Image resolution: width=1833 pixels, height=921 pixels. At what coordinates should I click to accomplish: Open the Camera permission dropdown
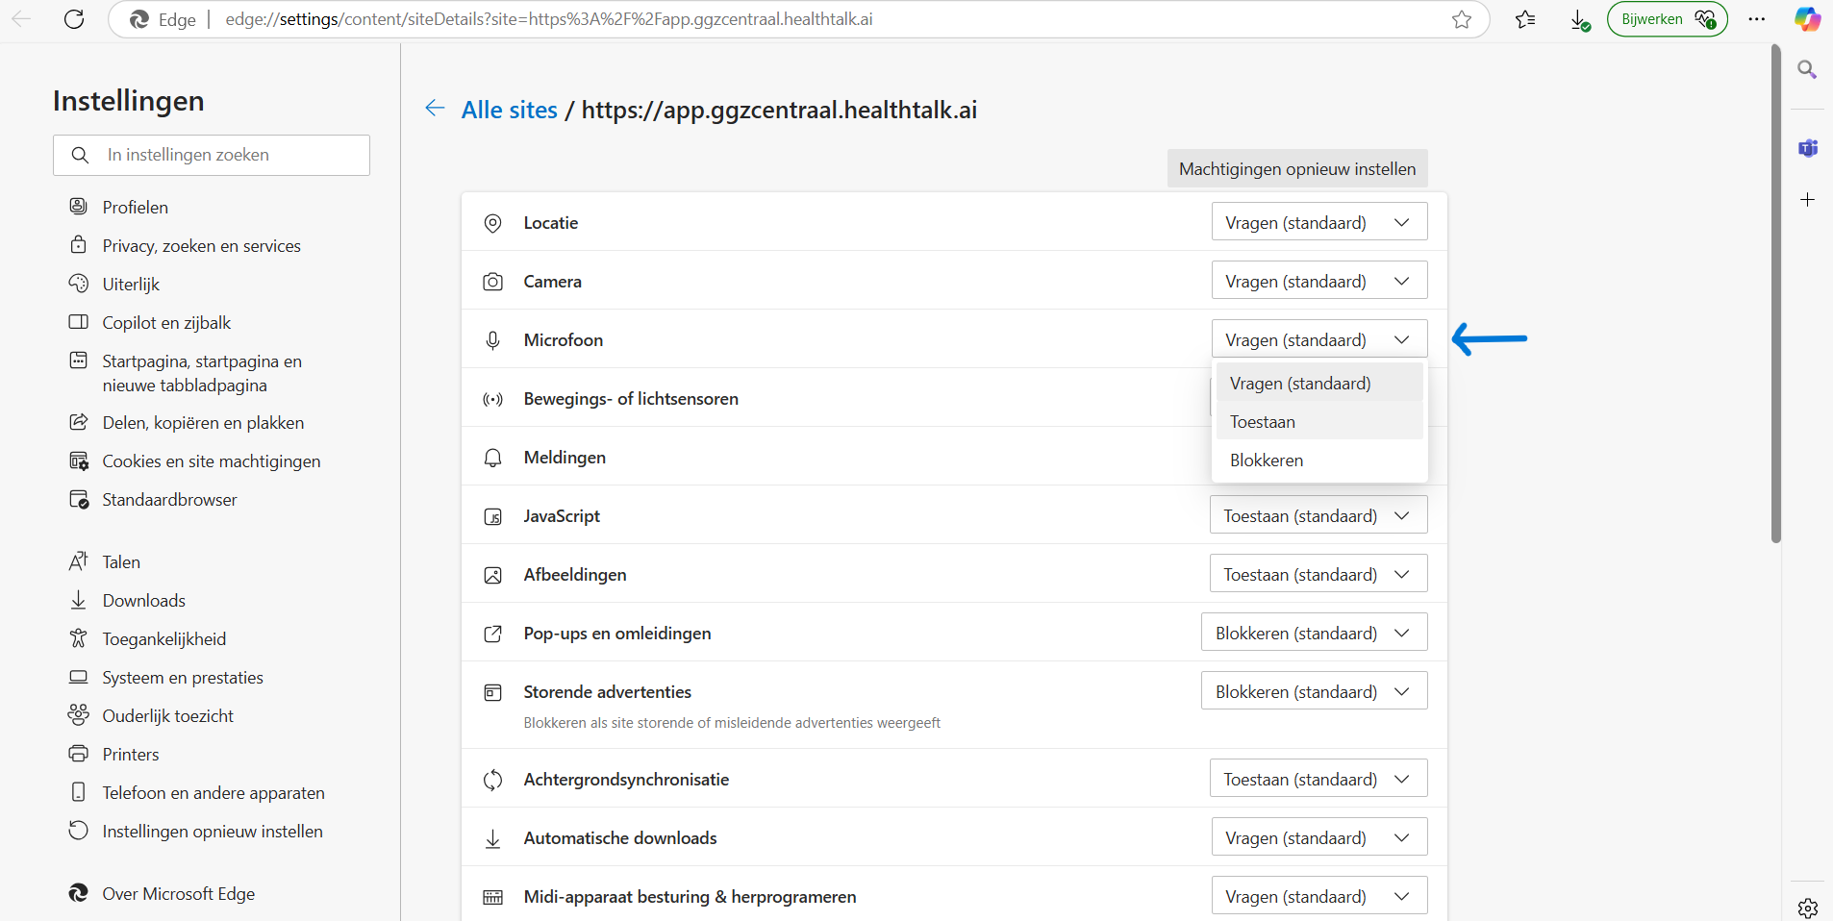[1318, 282]
